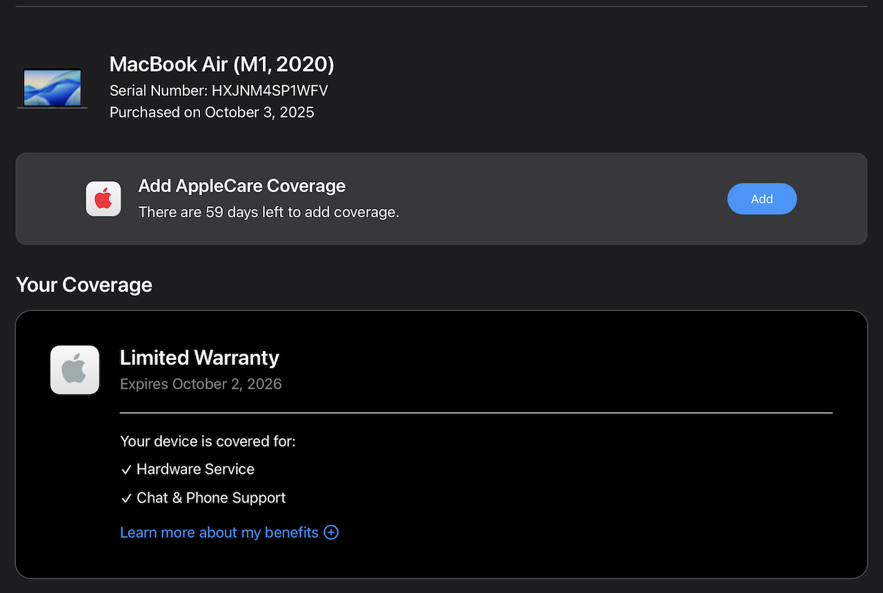Click the Chat & Phone Support label
The width and height of the screenshot is (883, 593).
pos(211,498)
